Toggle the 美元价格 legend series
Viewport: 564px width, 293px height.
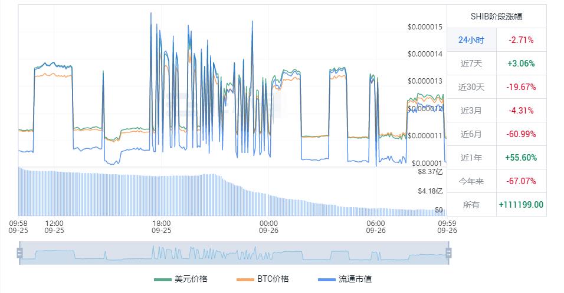(x=181, y=279)
